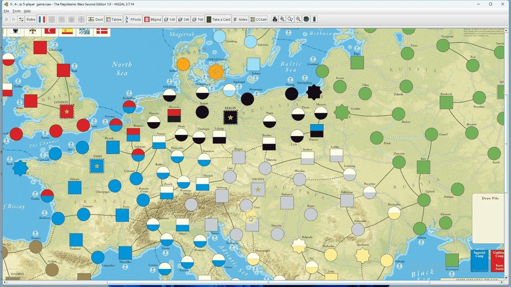The width and height of the screenshot is (511, 287).
Task: Select the Kiev green square
Action: (424, 167)
